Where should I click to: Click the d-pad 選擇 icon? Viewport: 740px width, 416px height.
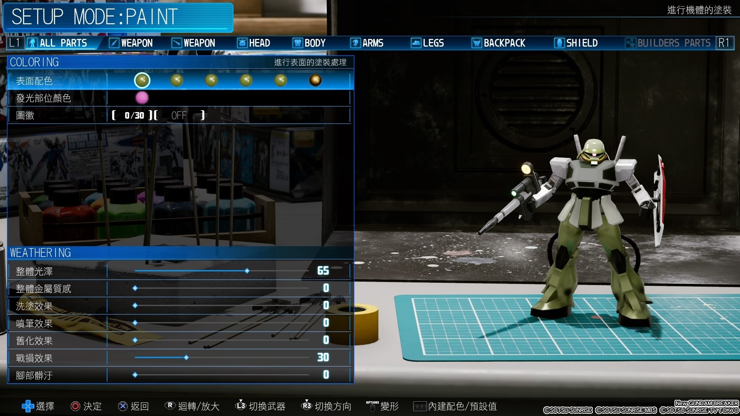(28, 406)
